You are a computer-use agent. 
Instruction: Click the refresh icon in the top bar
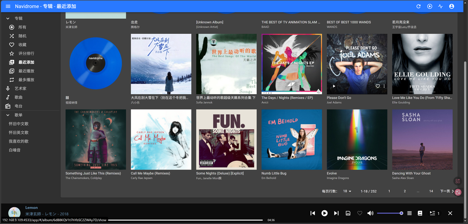pyautogui.click(x=419, y=6)
